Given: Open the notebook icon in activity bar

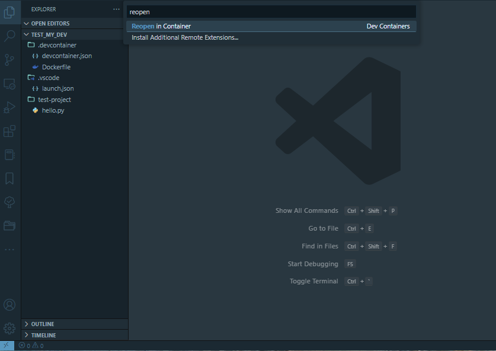Looking at the screenshot, I should (9, 155).
